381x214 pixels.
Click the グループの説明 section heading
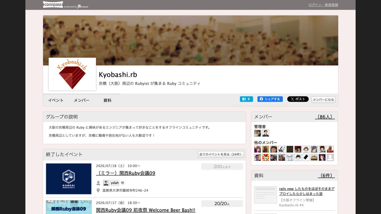(62, 117)
